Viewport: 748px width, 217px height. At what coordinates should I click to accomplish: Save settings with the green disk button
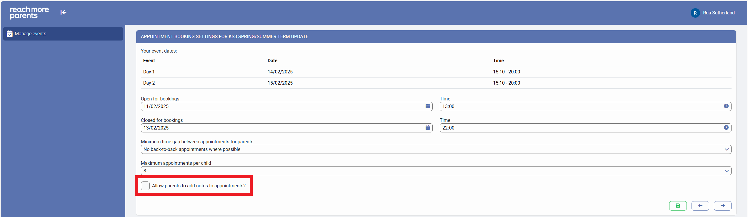point(678,206)
